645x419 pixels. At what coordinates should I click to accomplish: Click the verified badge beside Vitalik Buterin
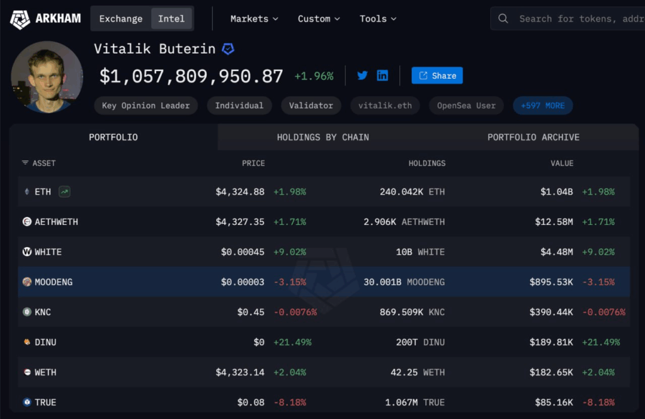coord(228,49)
